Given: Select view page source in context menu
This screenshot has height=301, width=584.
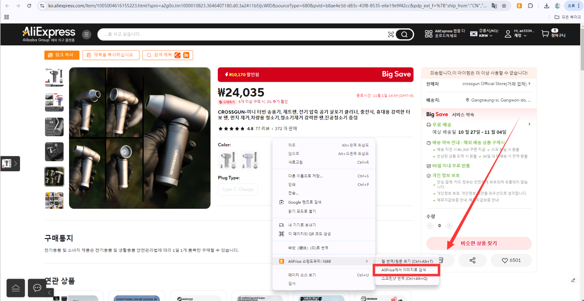Looking at the screenshot, I should pyautogui.click(x=324, y=275).
